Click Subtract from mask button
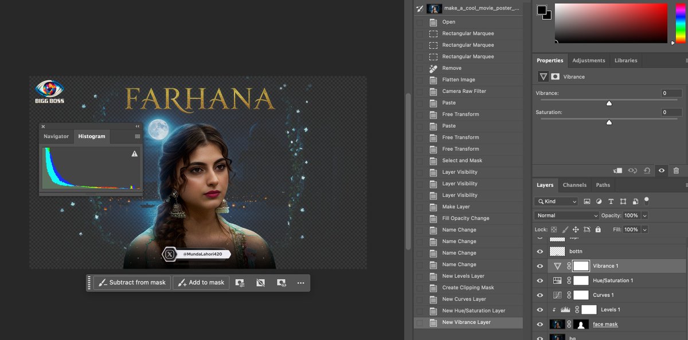The height and width of the screenshot is (340, 688). point(132,283)
